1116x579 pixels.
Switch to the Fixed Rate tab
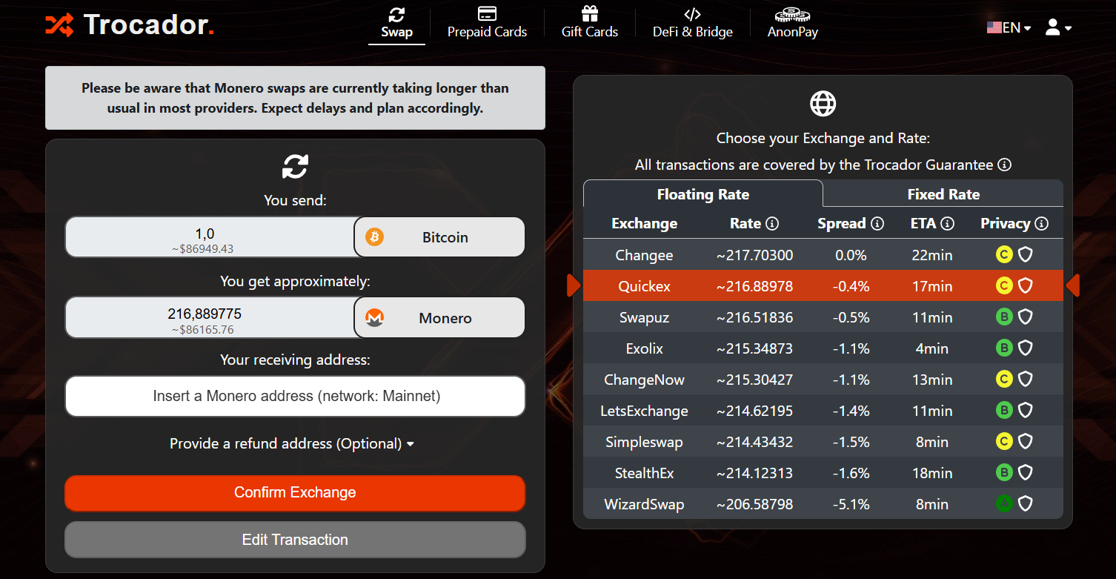point(943,194)
